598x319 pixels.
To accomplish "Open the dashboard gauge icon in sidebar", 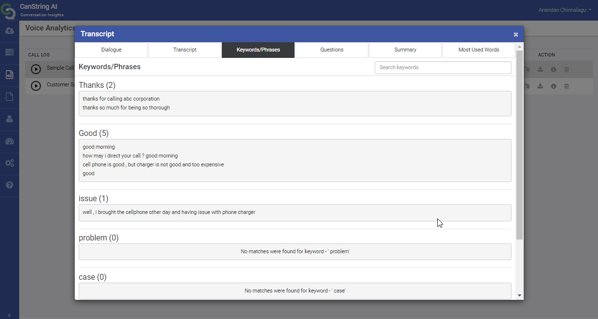I will click(x=9, y=141).
